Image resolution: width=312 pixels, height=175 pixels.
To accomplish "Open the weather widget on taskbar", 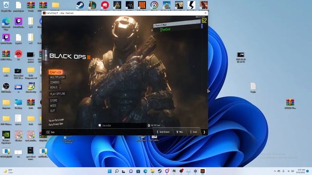I will point(8,171).
